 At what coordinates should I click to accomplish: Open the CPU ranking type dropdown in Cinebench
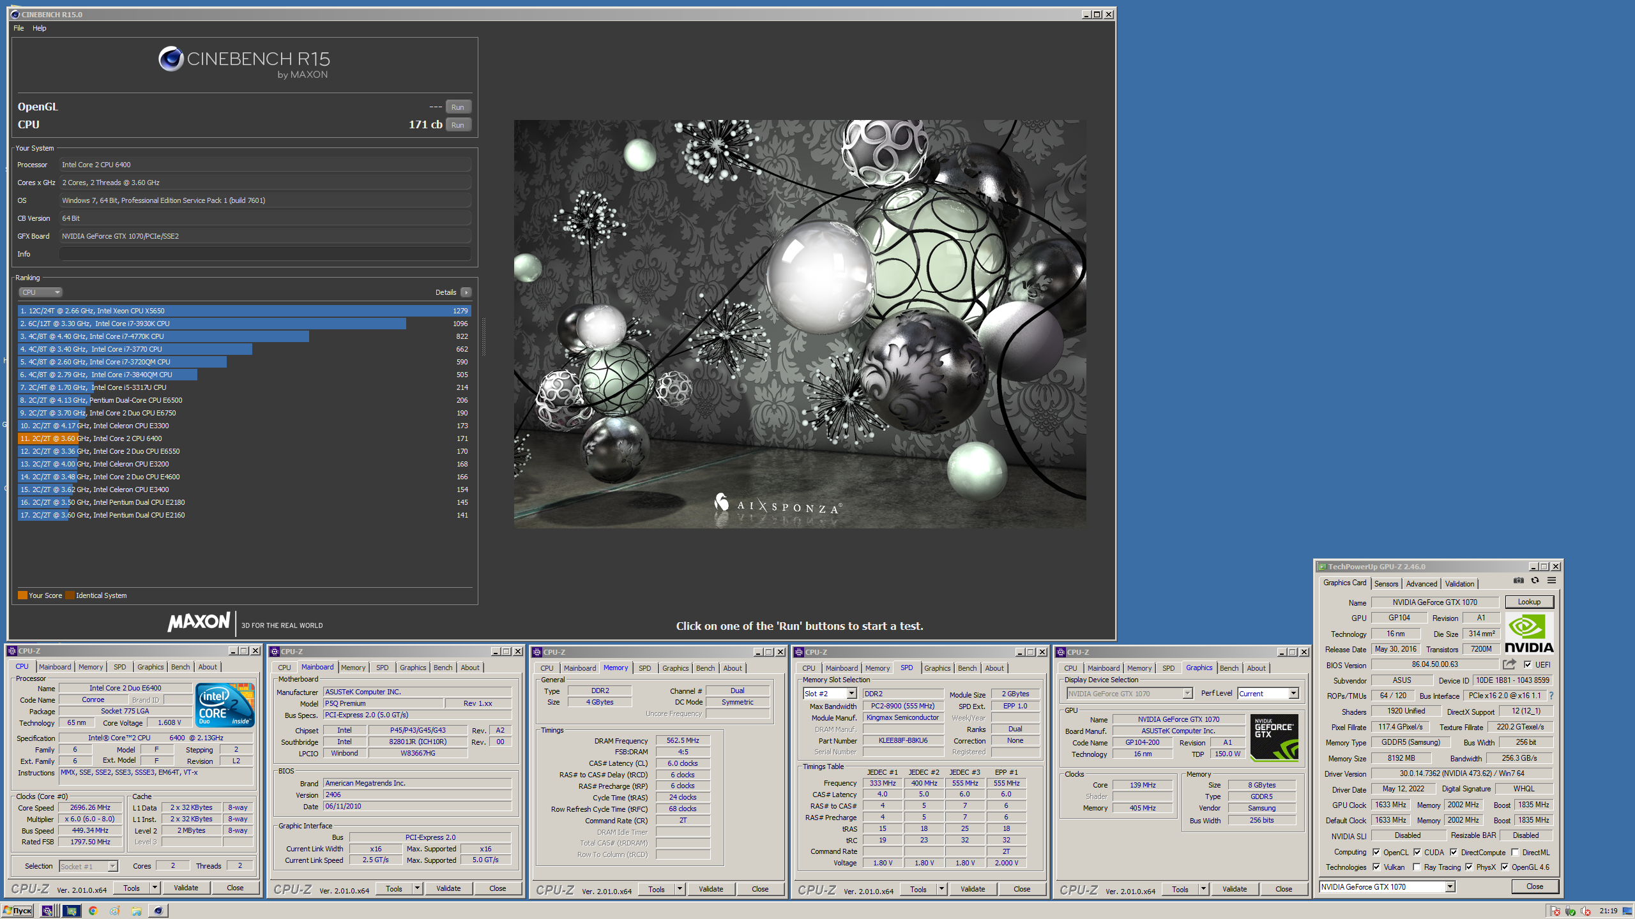click(x=40, y=292)
